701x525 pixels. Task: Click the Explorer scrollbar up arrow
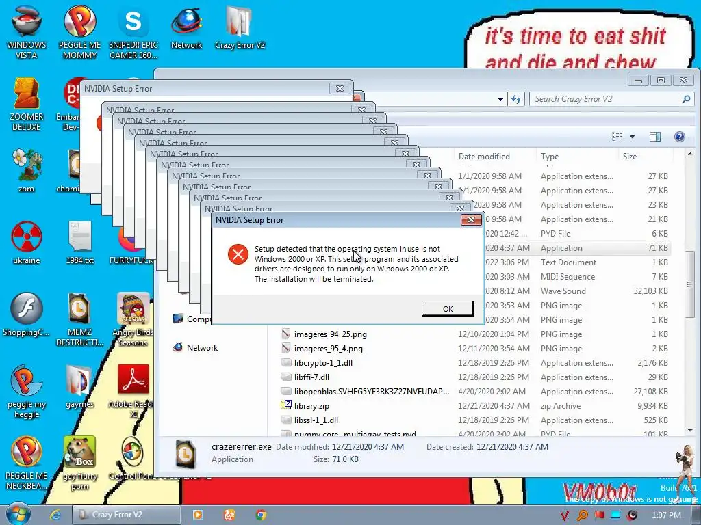[x=690, y=154]
